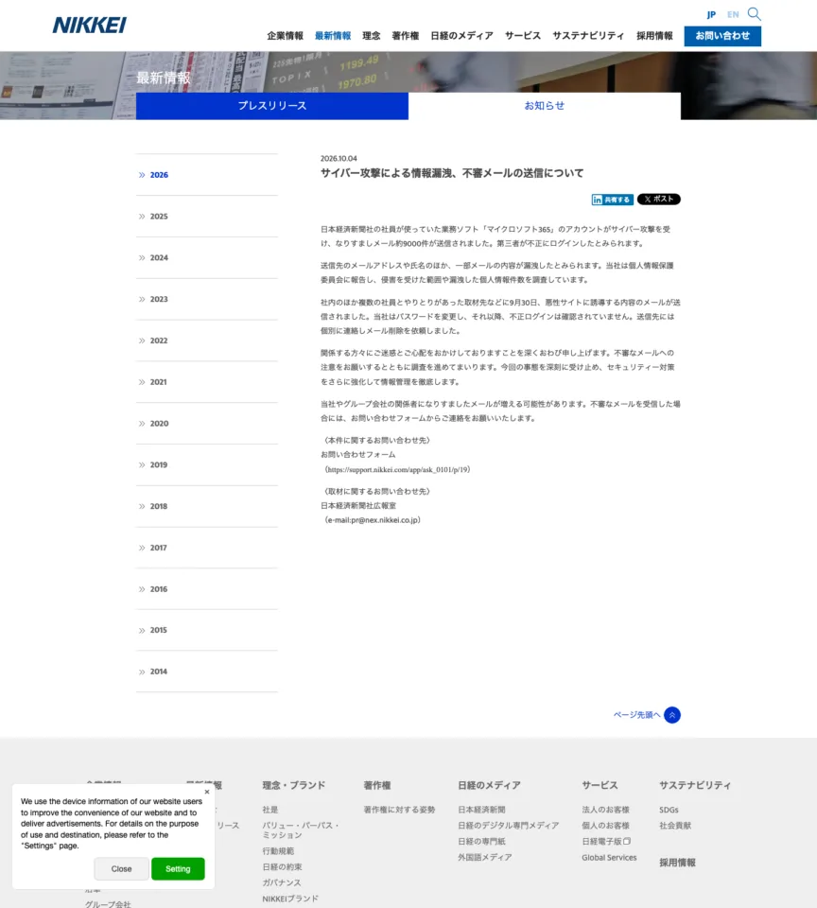This screenshot has width=817, height=908.
Task: Open the search magnifier icon
Action: [x=754, y=14]
